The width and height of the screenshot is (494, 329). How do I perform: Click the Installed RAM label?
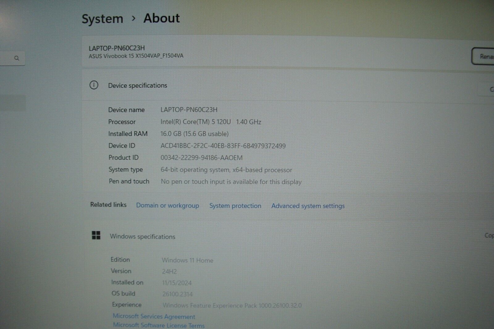128,134
